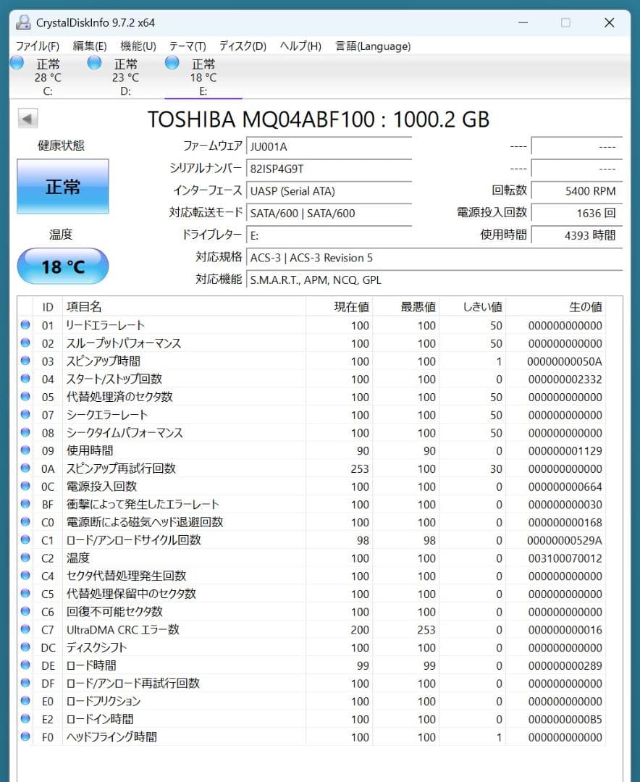The width and height of the screenshot is (640, 782).
Task: Click status orb for C1 ロード/アンロードサイクル回数
Action: point(25,539)
